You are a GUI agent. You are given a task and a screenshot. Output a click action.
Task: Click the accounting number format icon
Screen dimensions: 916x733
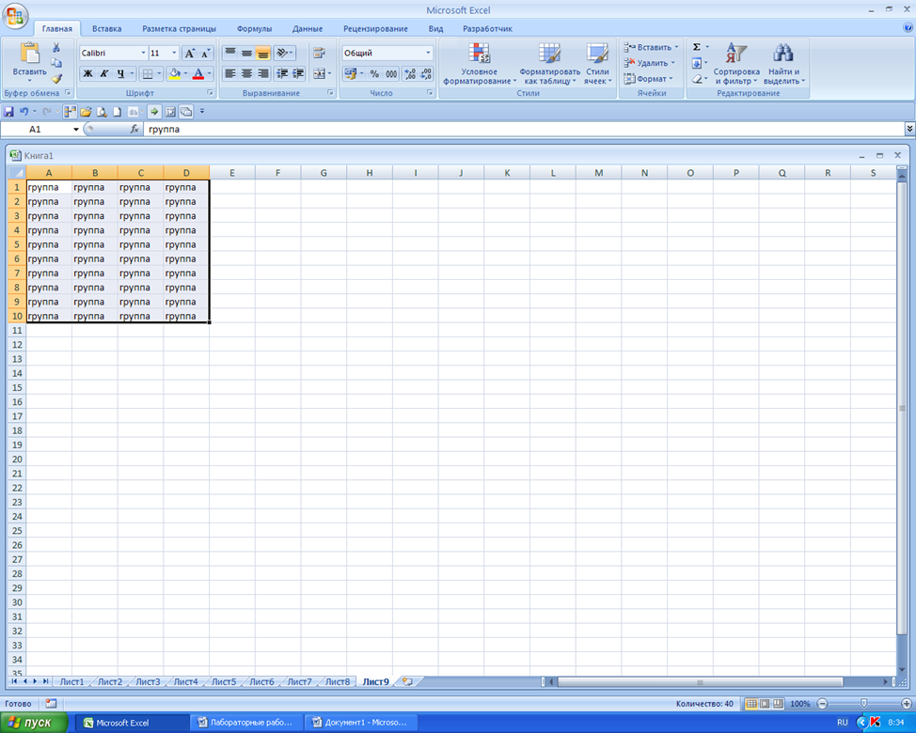tap(351, 73)
